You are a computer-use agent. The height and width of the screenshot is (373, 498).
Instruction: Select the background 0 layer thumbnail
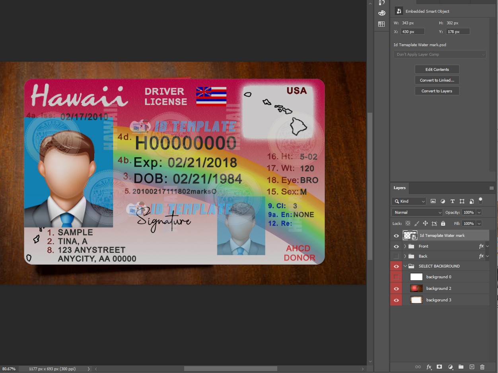tap(416, 277)
